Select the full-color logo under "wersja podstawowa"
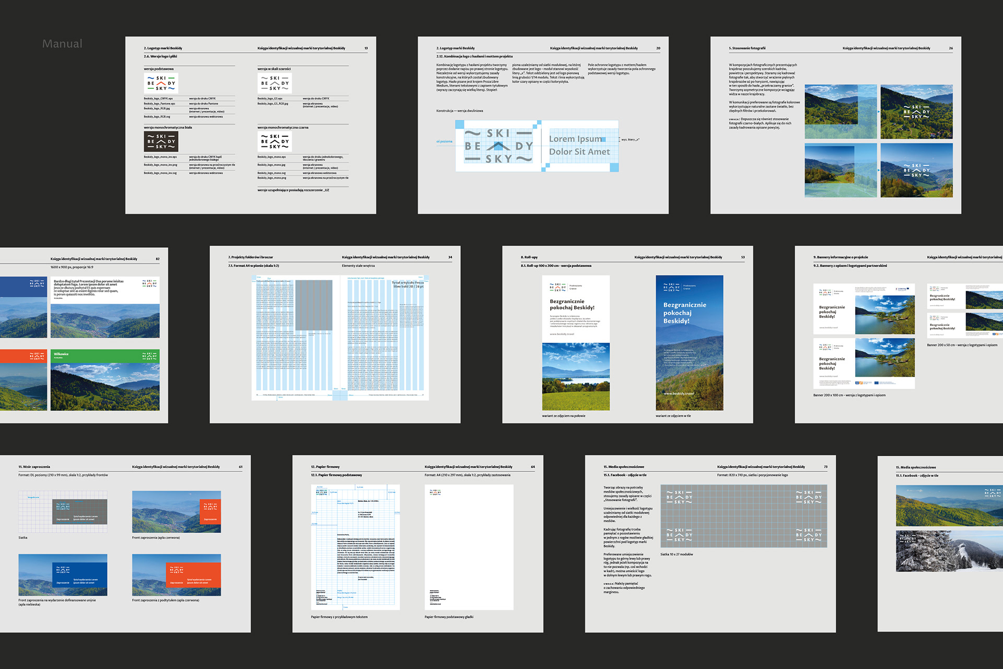This screenshot has width=1003, height=669. tap(161, 83)
